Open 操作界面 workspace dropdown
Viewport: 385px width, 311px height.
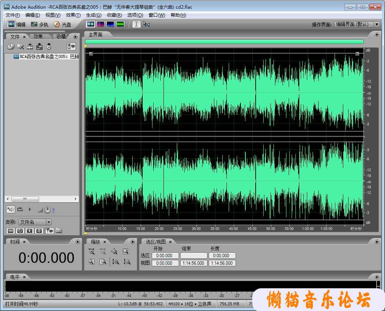357,24
